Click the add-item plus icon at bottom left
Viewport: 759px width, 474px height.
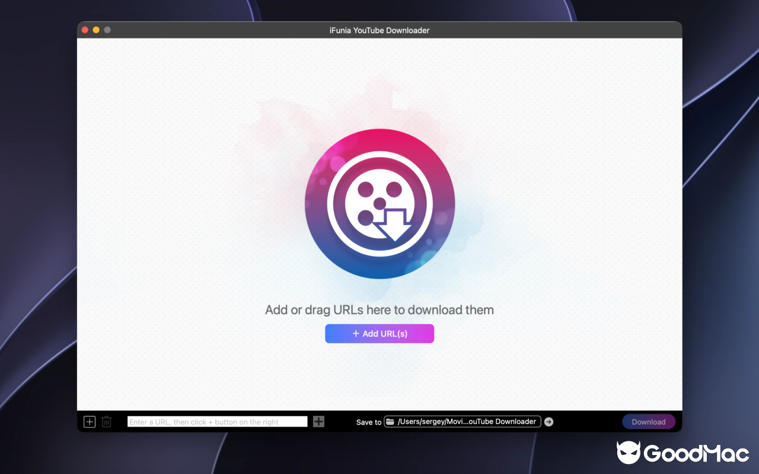[90, 422]
